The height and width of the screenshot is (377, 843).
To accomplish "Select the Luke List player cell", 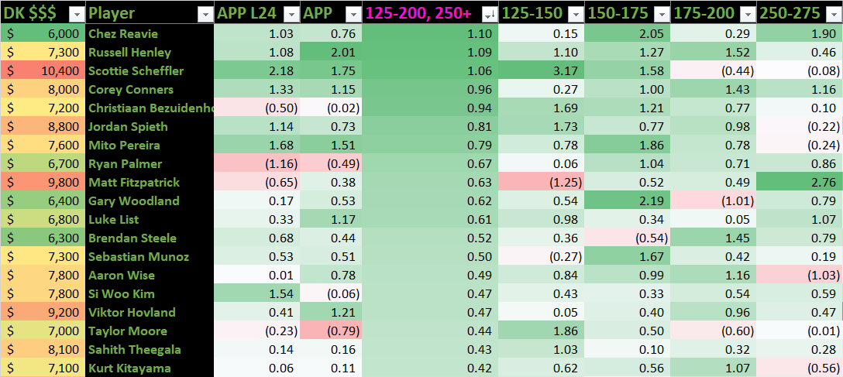I will click(x=150, y=220).
